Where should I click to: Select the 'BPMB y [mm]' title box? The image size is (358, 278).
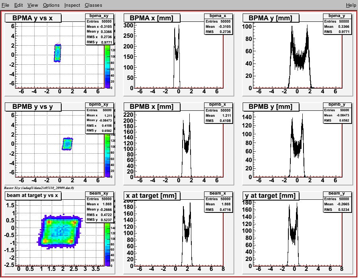point(271,107)
